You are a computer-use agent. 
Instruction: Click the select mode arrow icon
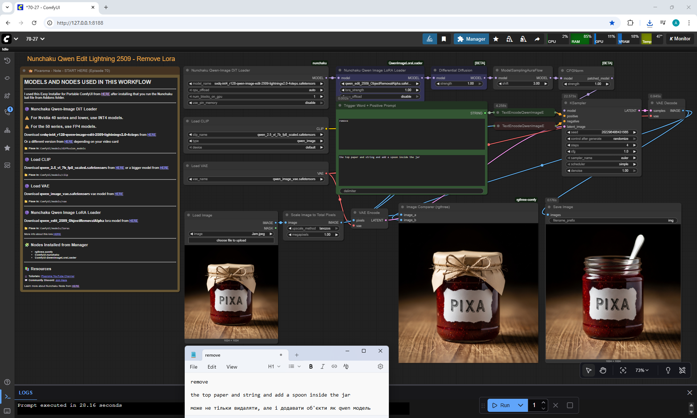(588, 370)
